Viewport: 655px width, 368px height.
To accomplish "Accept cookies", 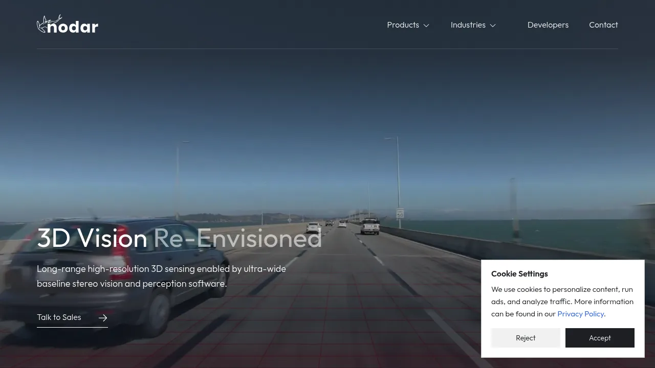I will point(600,338).
